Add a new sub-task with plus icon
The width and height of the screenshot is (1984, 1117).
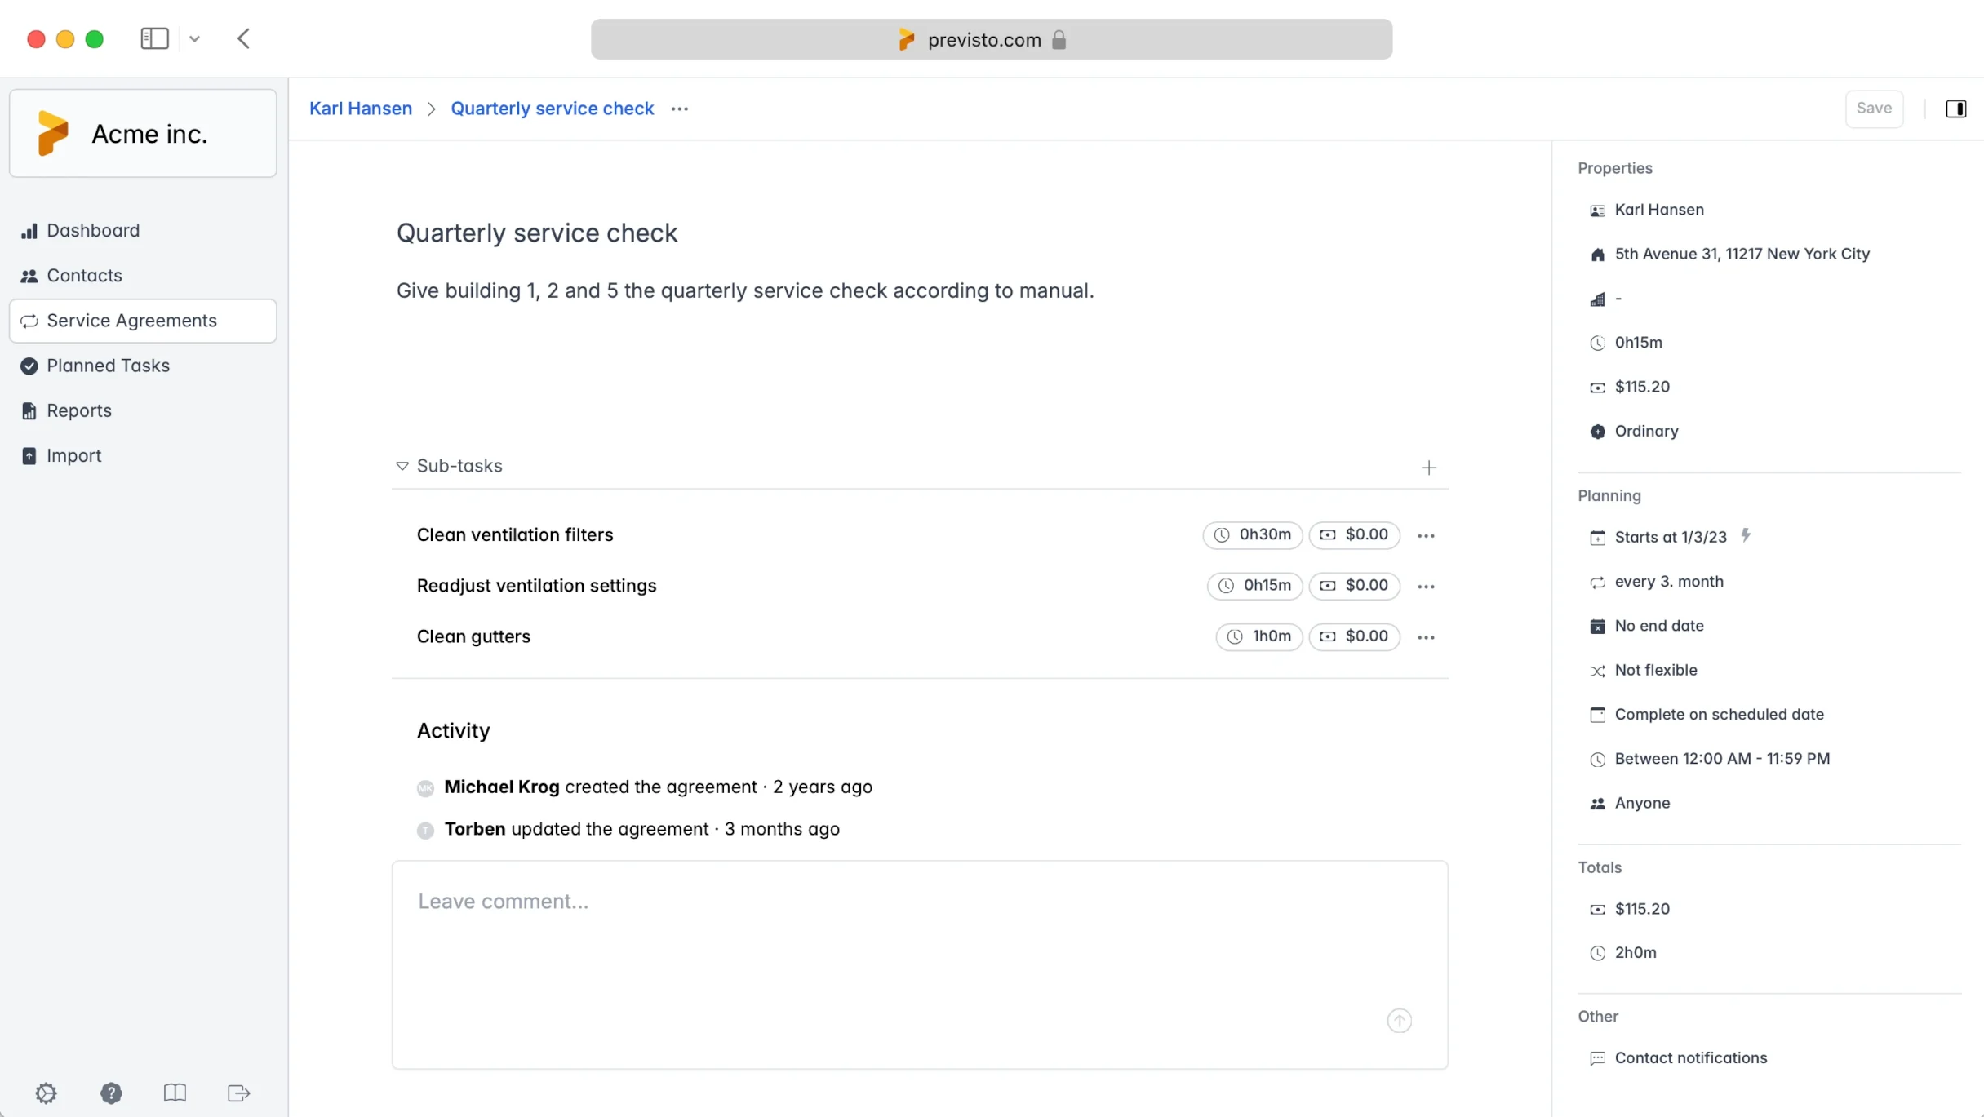pyautogui.click(x=1428, y=468)
